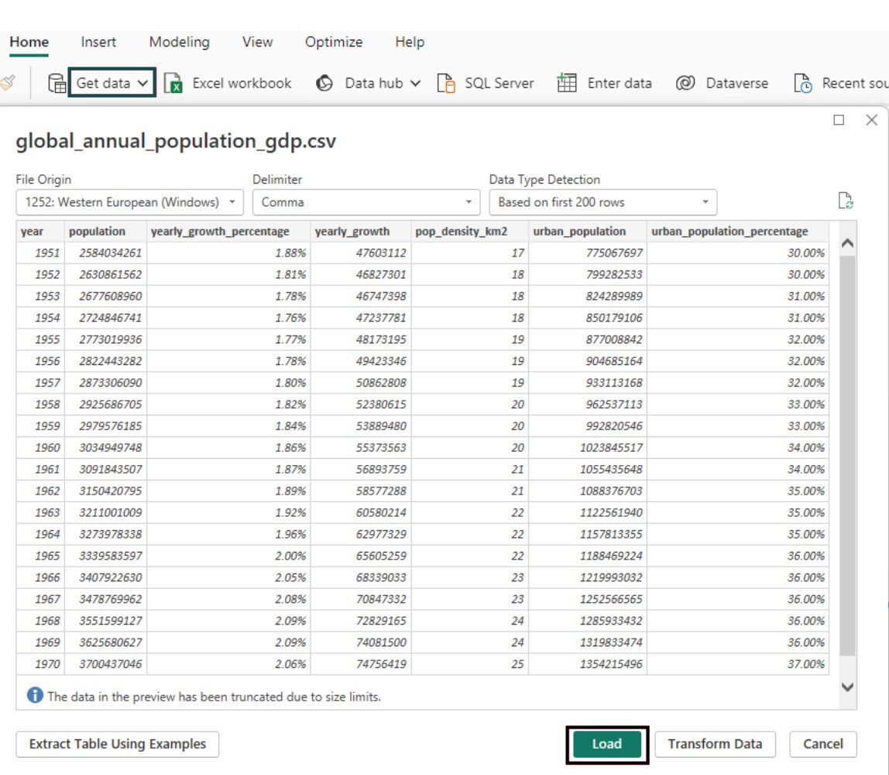
Task: Select the Enter data icon
Action: point(567,83)
